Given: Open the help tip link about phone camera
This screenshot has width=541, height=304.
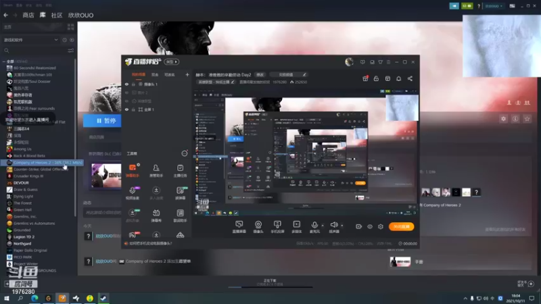Looking at the screenshot, I should pyautogui.click(x=150, y=243).
